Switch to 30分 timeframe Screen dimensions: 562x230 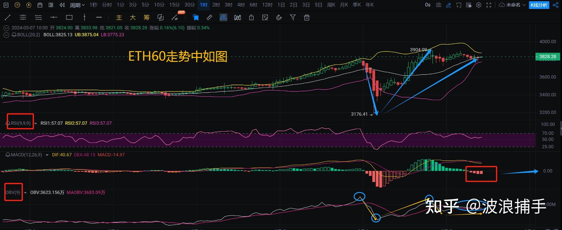189,5
